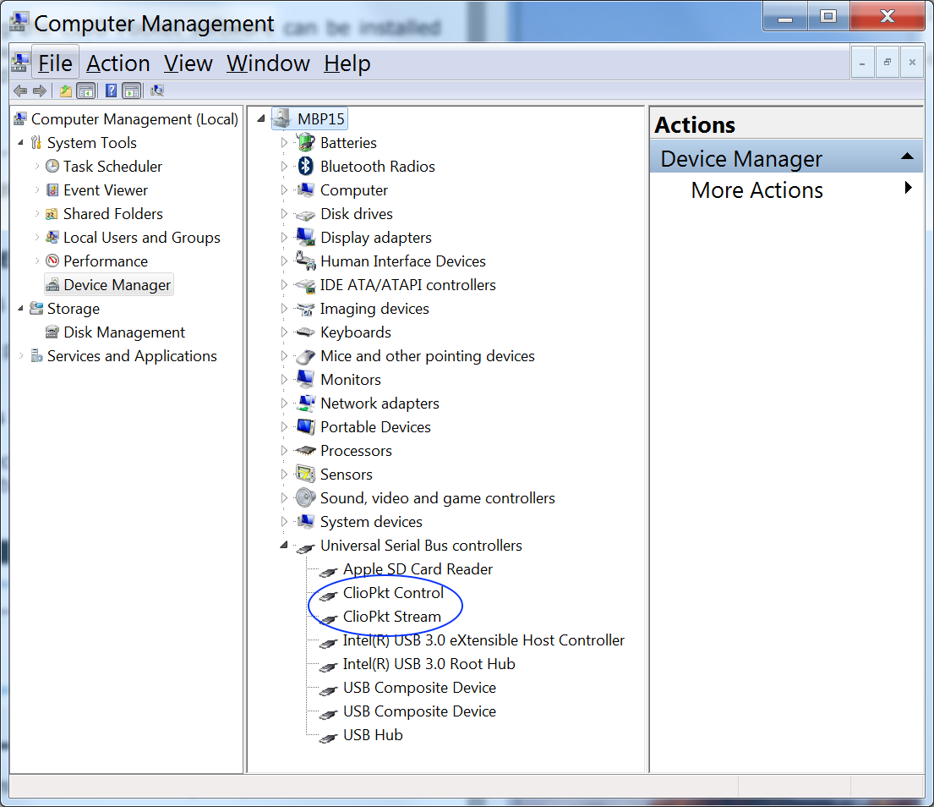Click the Back arrow in the toolbar

point(19,91)
